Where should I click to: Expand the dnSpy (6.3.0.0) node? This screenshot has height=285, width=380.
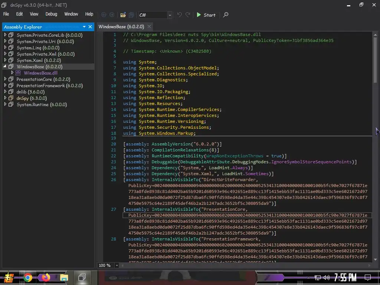pos(5,98)
